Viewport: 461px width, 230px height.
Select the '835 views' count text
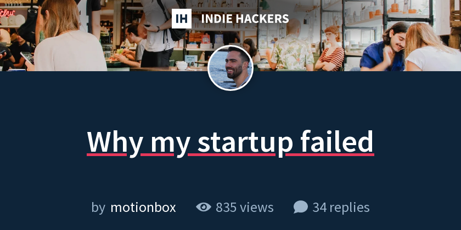pos(245,208)
